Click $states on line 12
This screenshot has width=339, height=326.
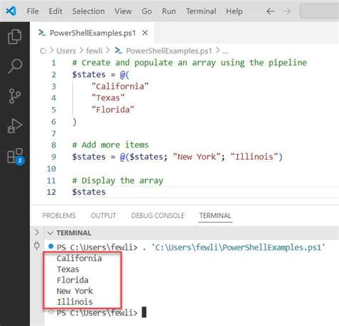pyautogui.click(x=89, y=192)
